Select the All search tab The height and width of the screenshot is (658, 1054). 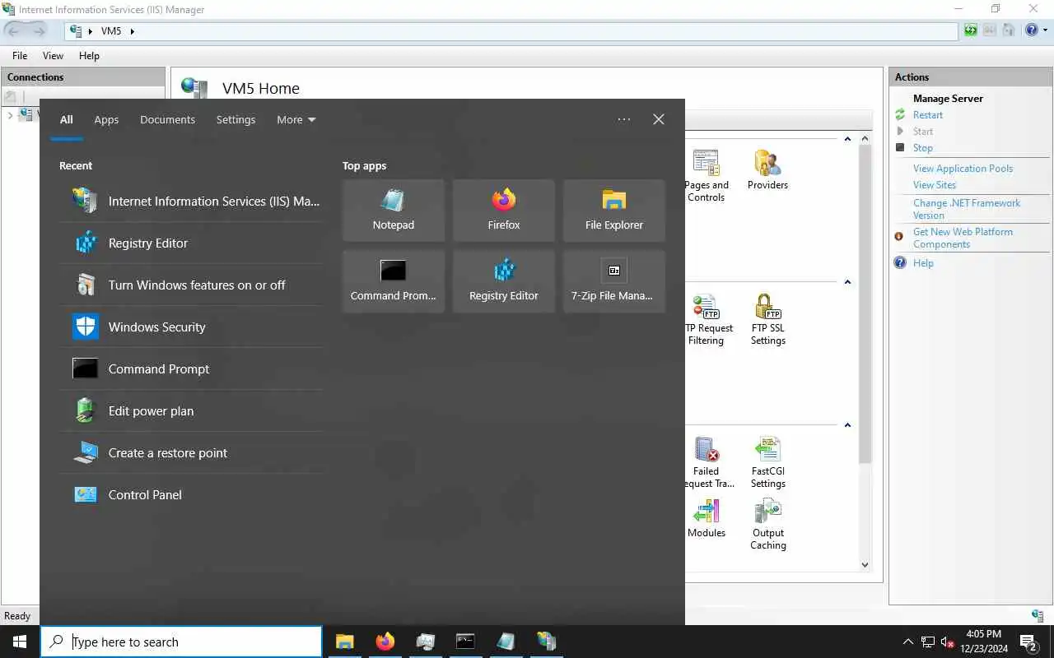click(67, 119)
